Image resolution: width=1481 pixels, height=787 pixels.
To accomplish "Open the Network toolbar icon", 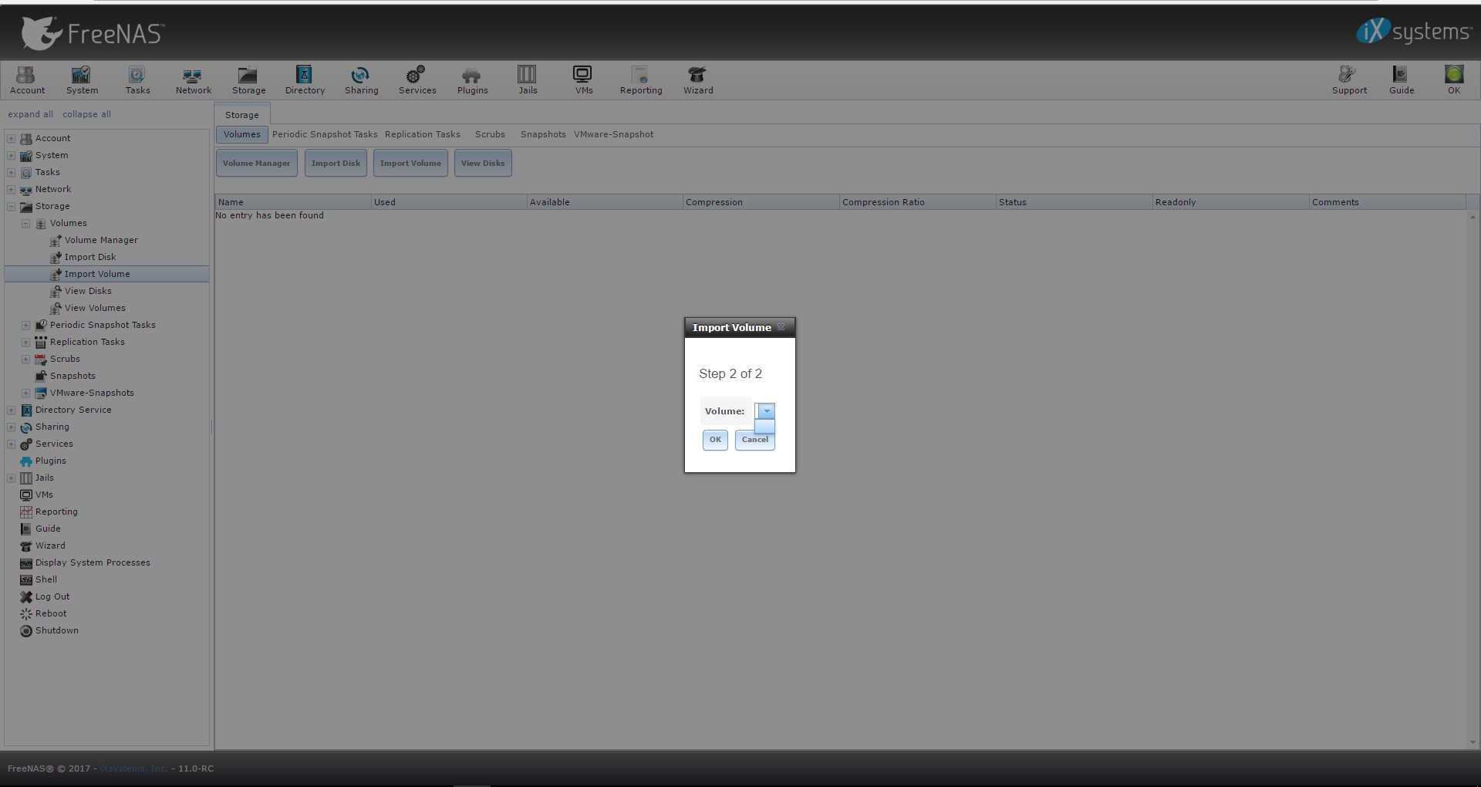I will [193, 80].
